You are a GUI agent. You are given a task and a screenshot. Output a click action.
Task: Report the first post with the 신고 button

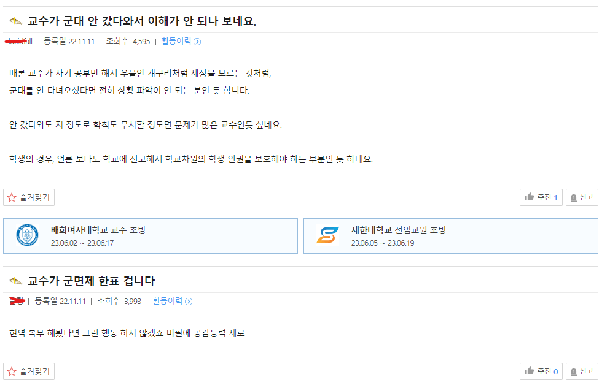(x=581, y=197)
